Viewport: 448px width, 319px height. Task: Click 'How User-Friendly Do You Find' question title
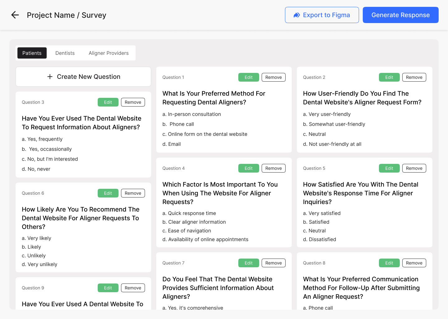tap(362, 98)
